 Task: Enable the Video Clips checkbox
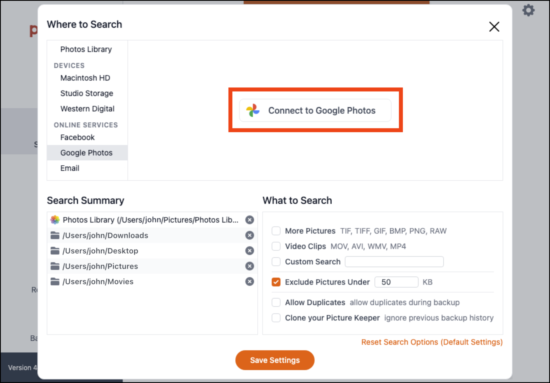pyautogui.click(x=276, y=246)
